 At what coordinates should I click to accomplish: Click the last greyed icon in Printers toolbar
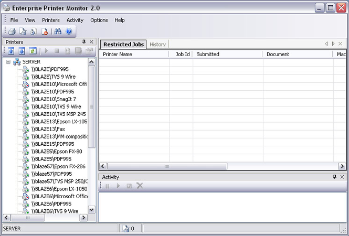click(89, 51)
